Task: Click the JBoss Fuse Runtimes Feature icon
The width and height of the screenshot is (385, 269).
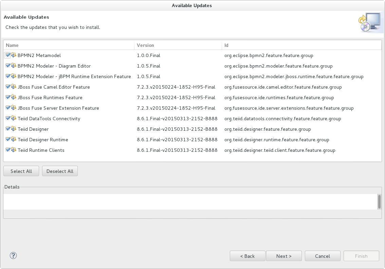Action: coord(14,97)
